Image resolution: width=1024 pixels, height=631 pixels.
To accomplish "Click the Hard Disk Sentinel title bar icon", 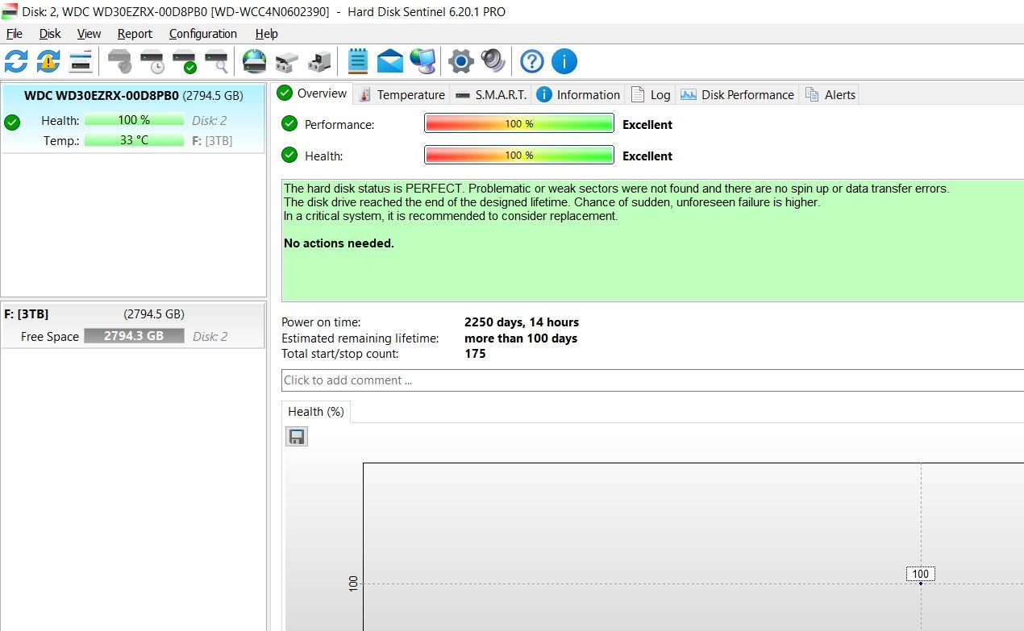I will [x=10, y=11].
